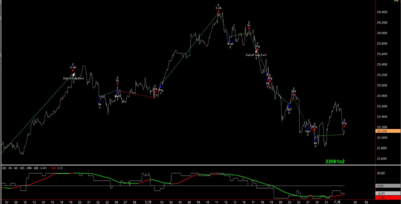Screen dimensions: 401x204
Task: Click the lowest Ba buy marker
Action: (315, 140)
